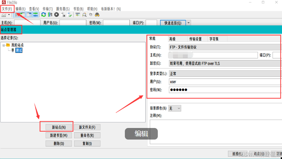The width and height of the screenshot is (282, 159).
Task: Click the site manager 密码(W) password field
Action: (225, 90)
